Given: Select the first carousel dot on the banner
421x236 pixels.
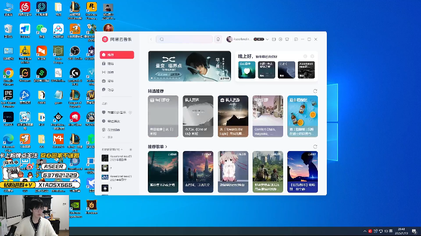Looking at the screenshot, I should click(x=152, y=78).
